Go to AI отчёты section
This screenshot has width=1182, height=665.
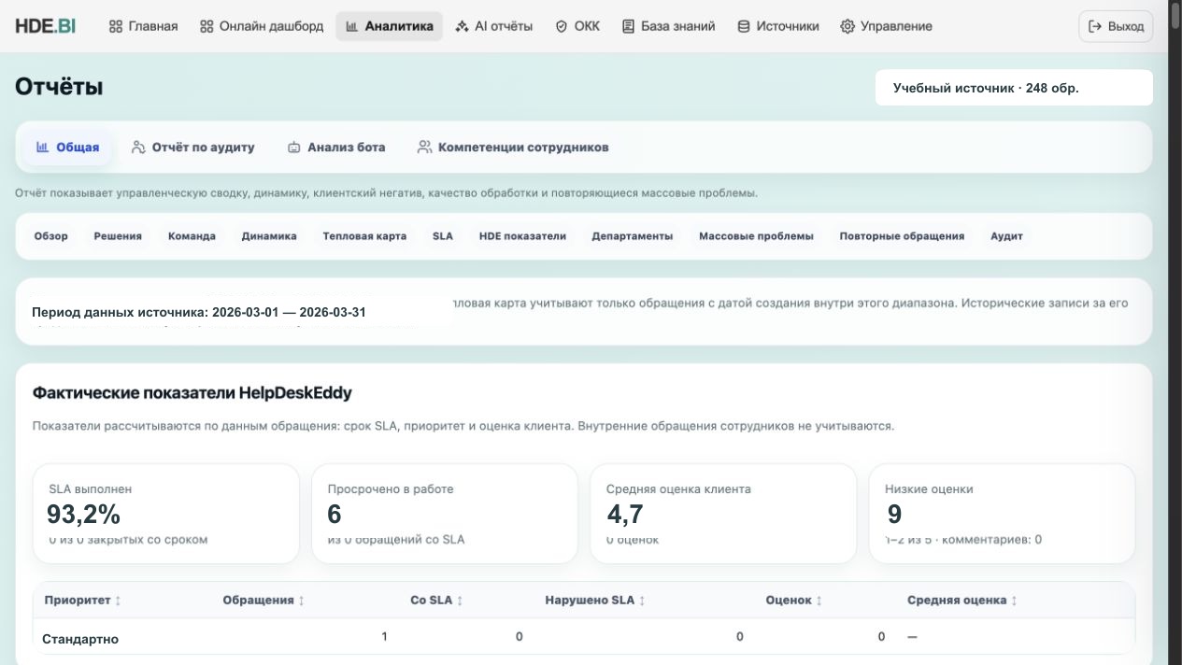pos(493,26)
